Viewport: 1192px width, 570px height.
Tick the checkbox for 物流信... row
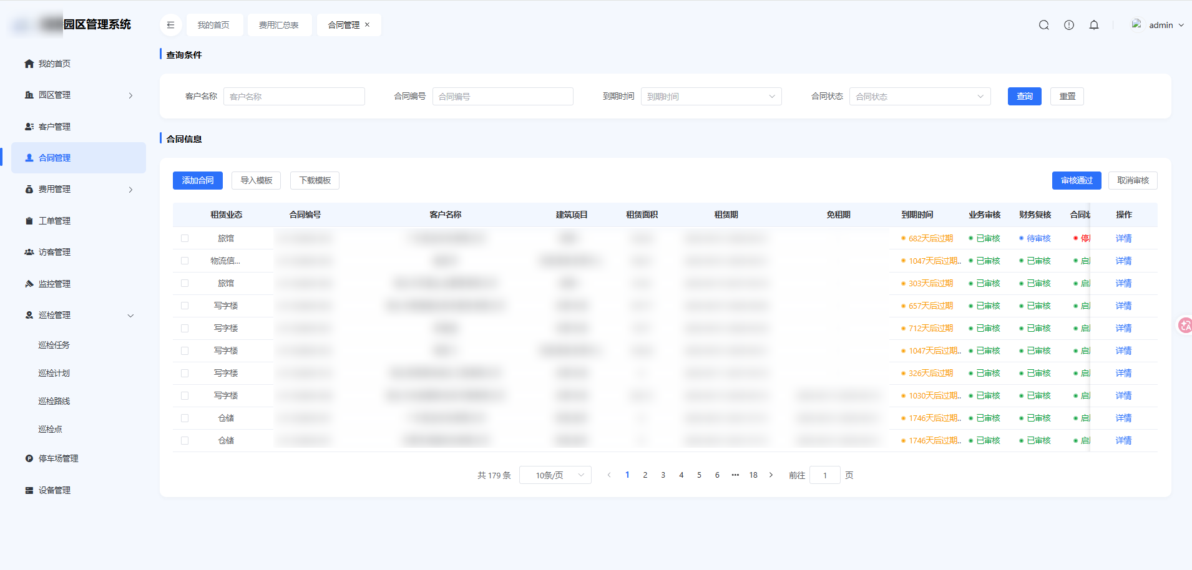click(x=185, y=261)
